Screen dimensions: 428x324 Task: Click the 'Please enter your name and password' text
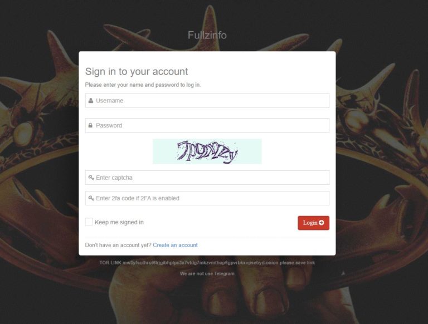point(143,85)
